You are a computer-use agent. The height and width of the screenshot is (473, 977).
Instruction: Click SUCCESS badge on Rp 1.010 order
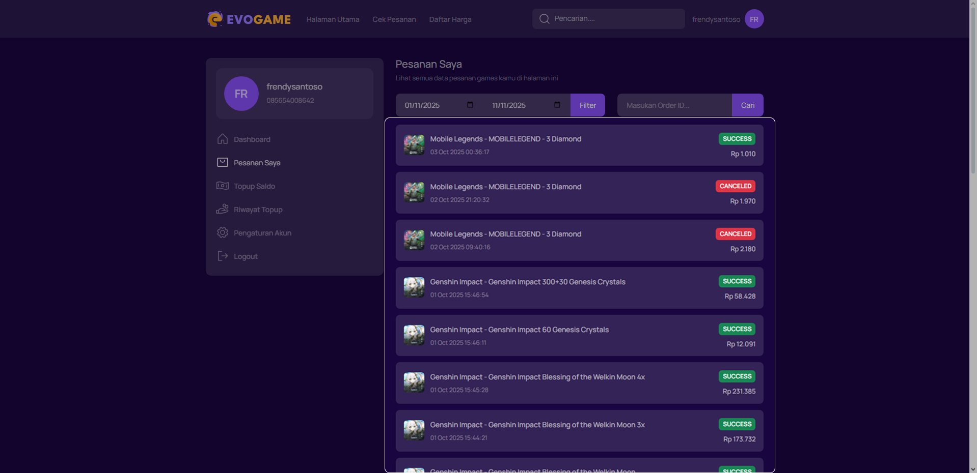click(737, 139)
